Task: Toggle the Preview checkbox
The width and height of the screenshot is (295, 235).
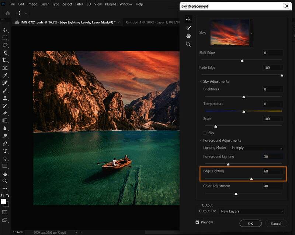Action: coord(197,222)
